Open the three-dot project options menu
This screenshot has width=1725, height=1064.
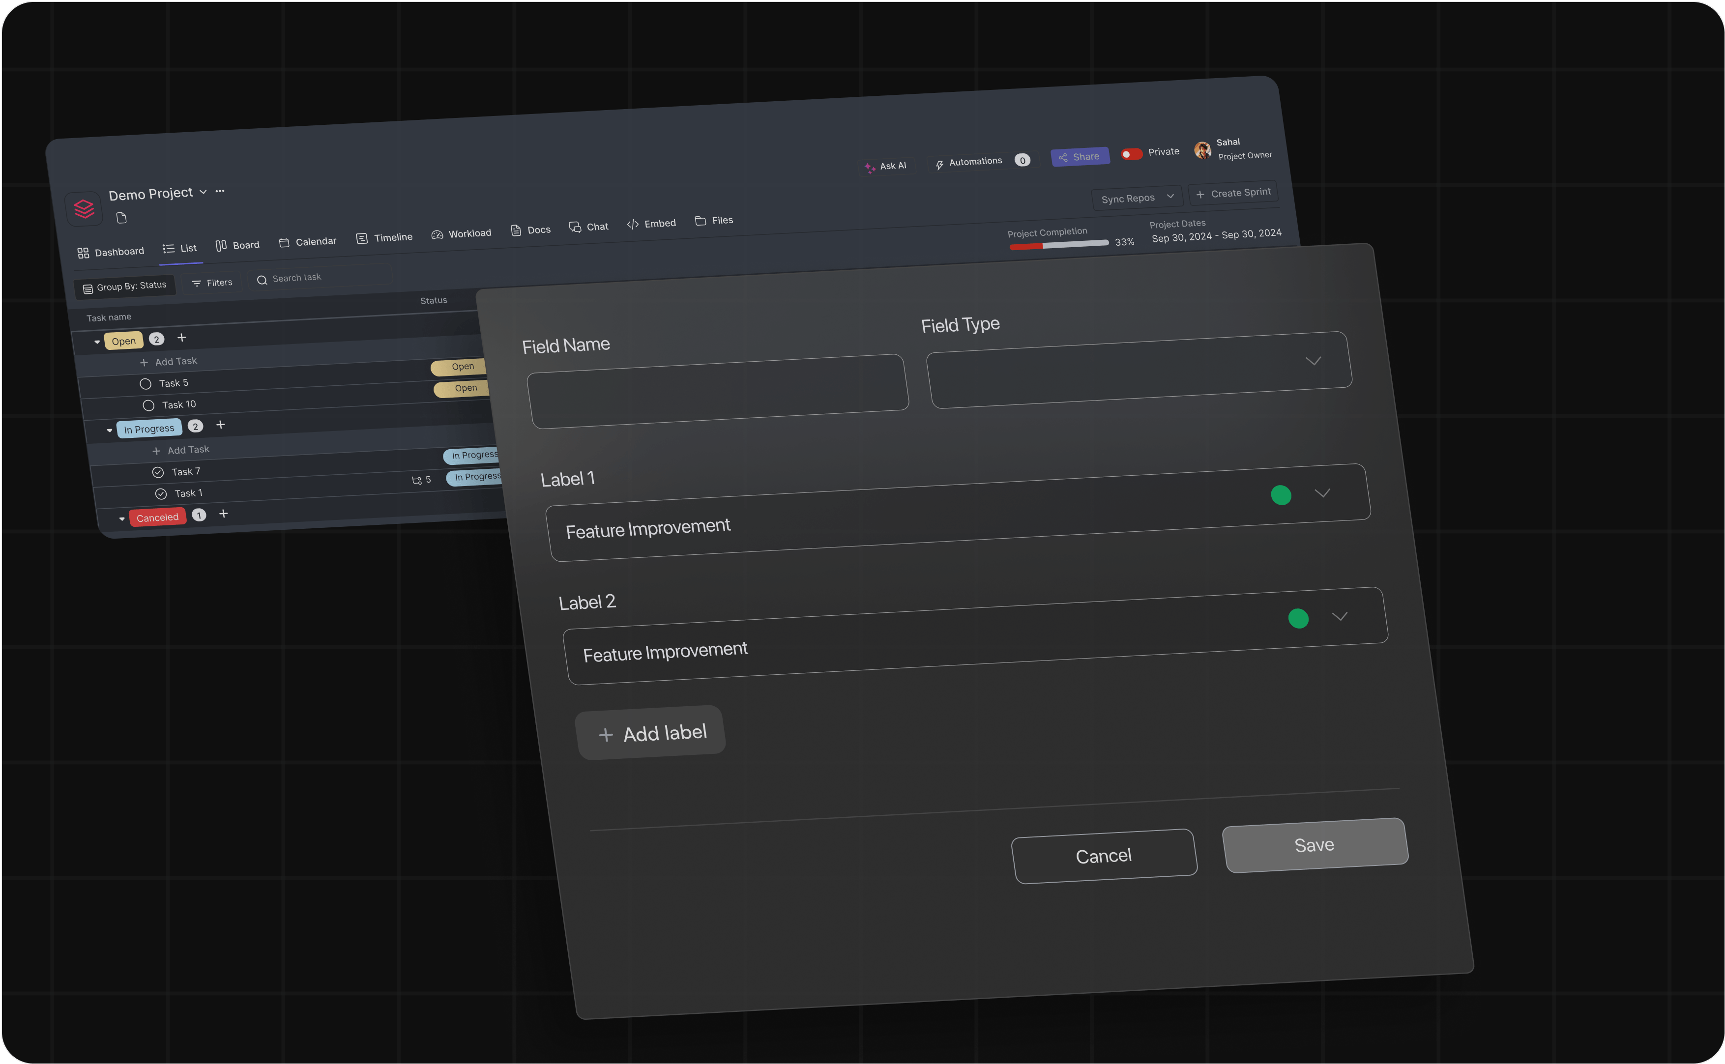pyautogui.click(x=220, y=191)
